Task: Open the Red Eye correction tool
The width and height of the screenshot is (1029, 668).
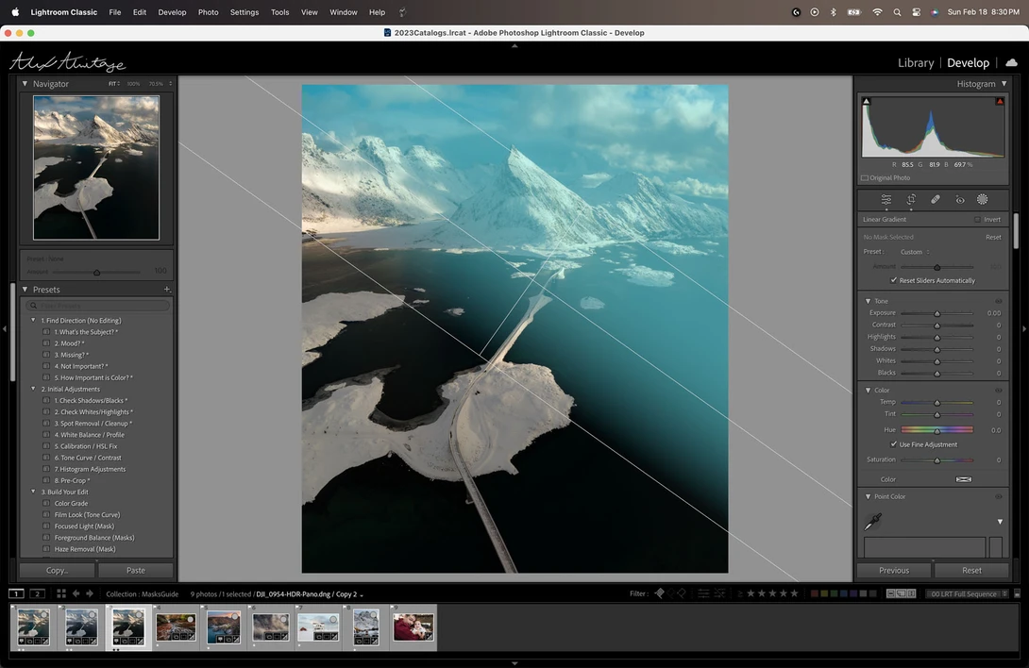Action: coord(959,199)
